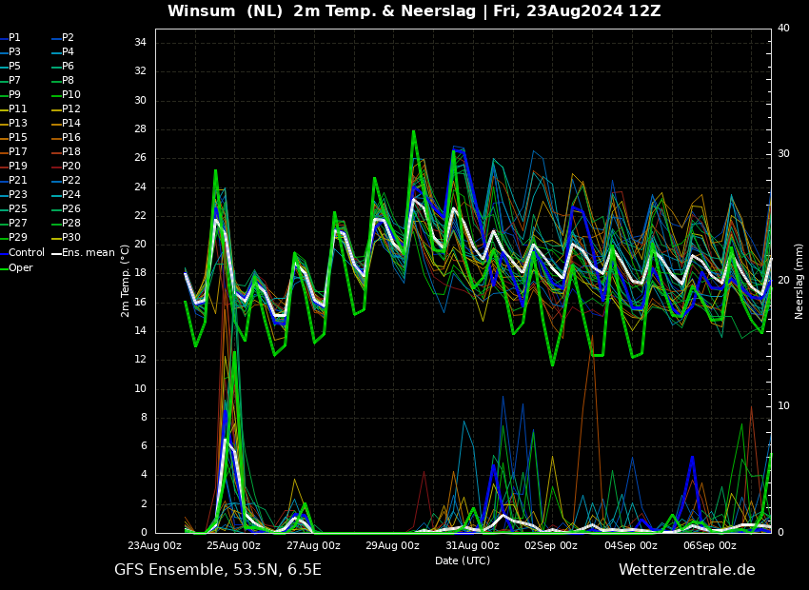Choose P13 in the legend
Image resolution: width=809 pixels, height=590 pixels.
[x=13, y=124]
